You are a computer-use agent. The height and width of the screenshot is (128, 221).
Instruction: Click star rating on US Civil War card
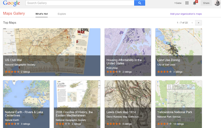pos(12,72)
